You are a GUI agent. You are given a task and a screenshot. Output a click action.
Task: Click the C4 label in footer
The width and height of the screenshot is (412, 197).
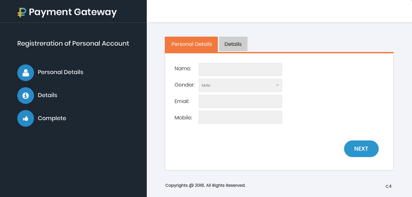[388, 186]
